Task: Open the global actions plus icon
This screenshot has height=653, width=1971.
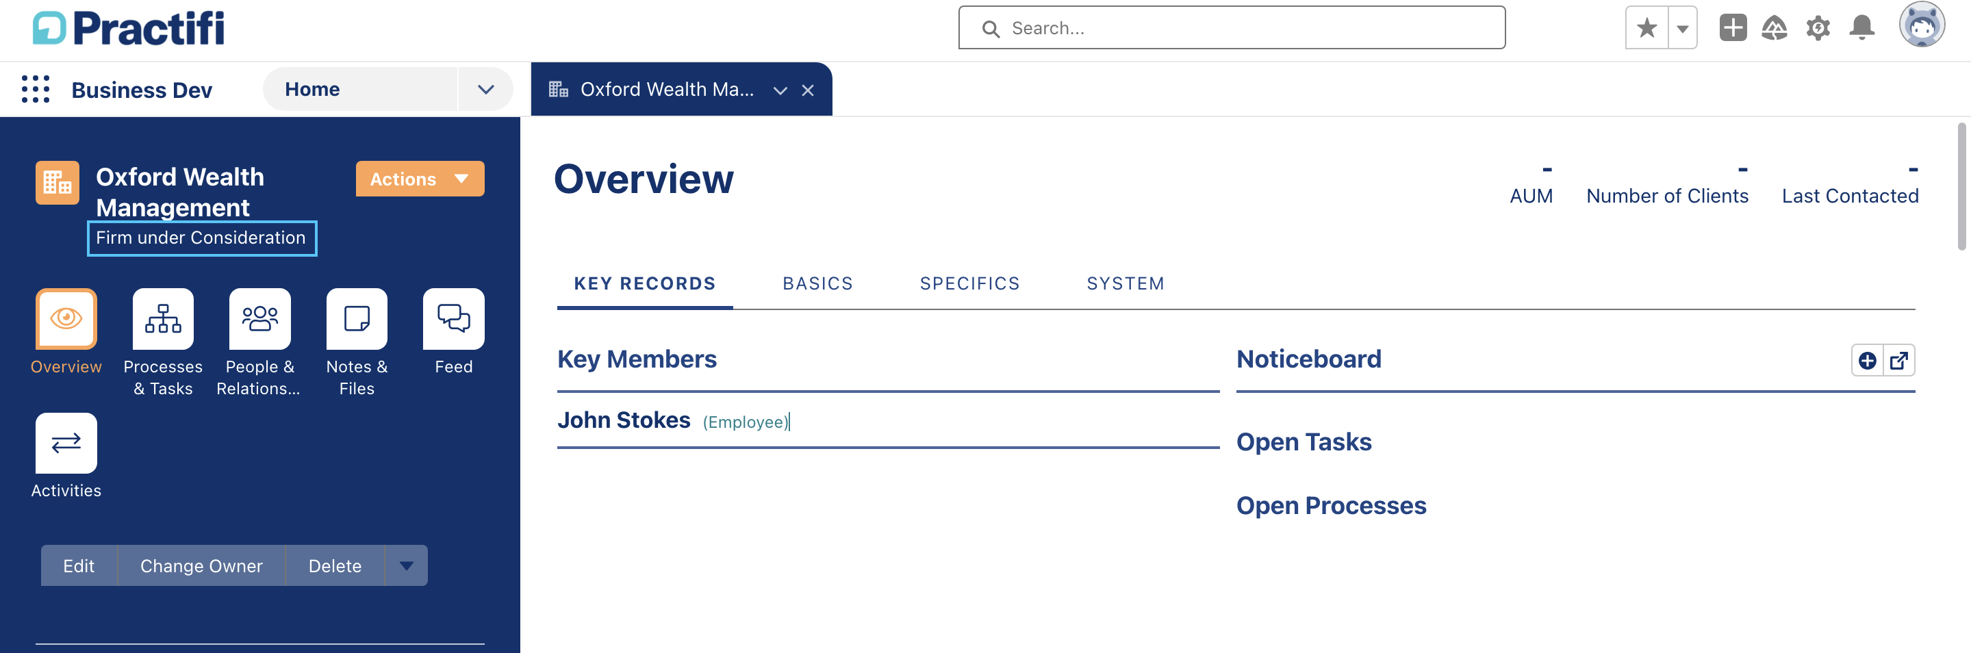Action: coord(1733,28)
